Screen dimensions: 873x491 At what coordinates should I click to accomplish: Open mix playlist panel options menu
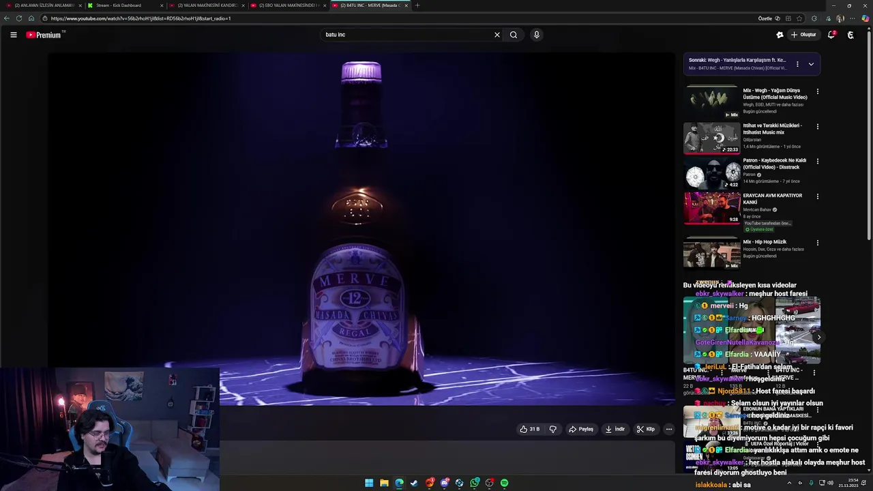pos(797,64)
